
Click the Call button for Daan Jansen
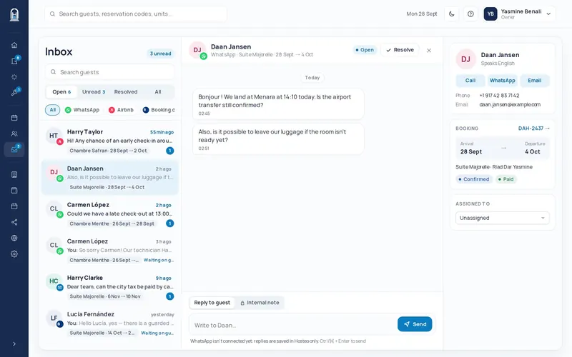(470, 81)
